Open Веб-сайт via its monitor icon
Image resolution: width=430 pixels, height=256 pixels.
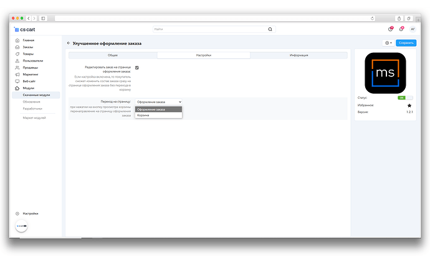pyautogui.click(x=17, y=81)
